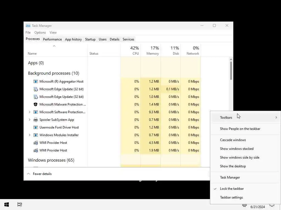The image size is (281, 210).
Task: Select the Windows processes (65) heading
Action: [x=51, y=160]
